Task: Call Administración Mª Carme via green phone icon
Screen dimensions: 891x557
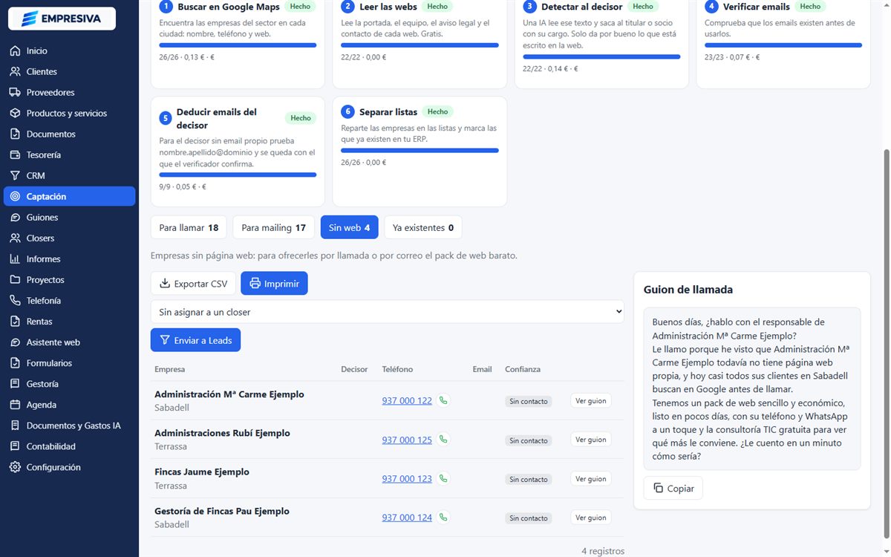Action: pos(443,400)
